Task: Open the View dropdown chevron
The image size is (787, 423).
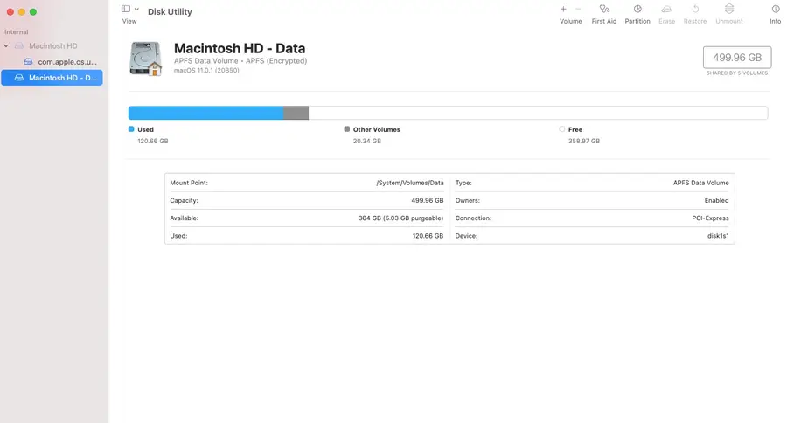Action: (x=136, y=9)
